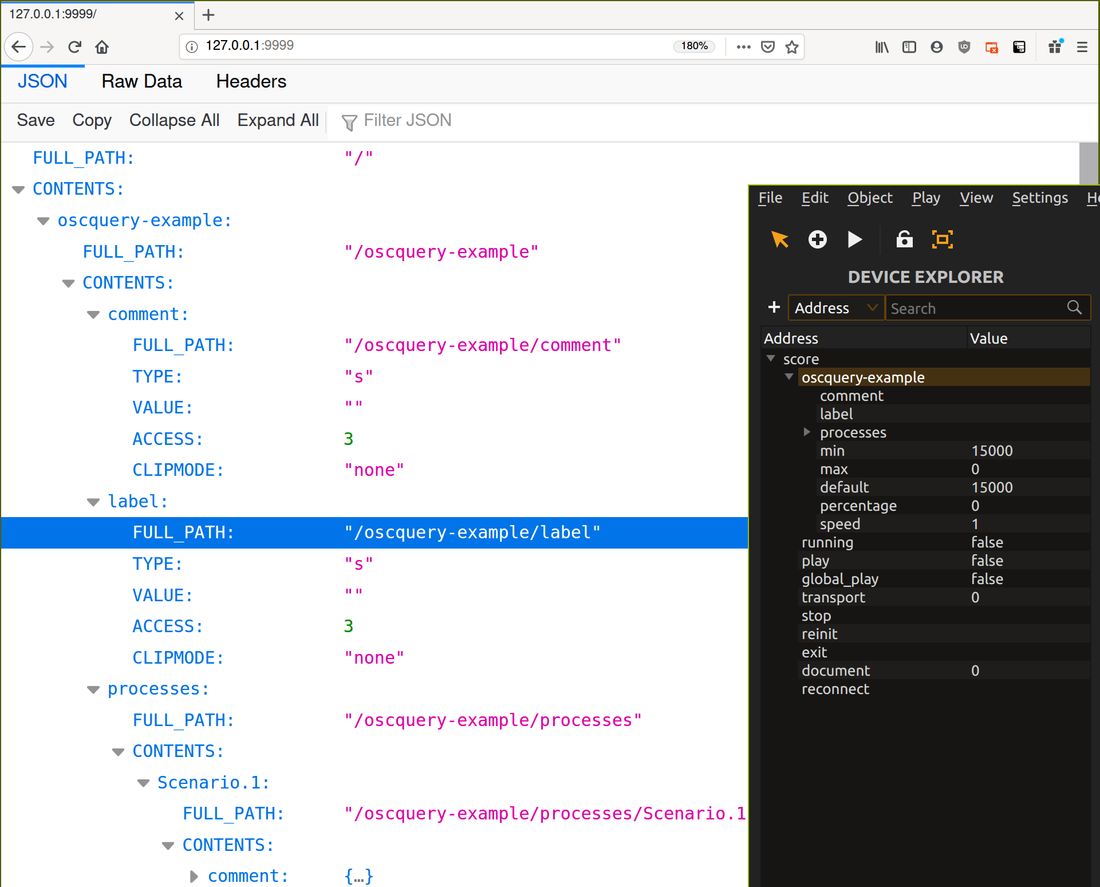Click the 180% zoom level indicator
Screen dimensions: 1100x887
pos(694,46)
